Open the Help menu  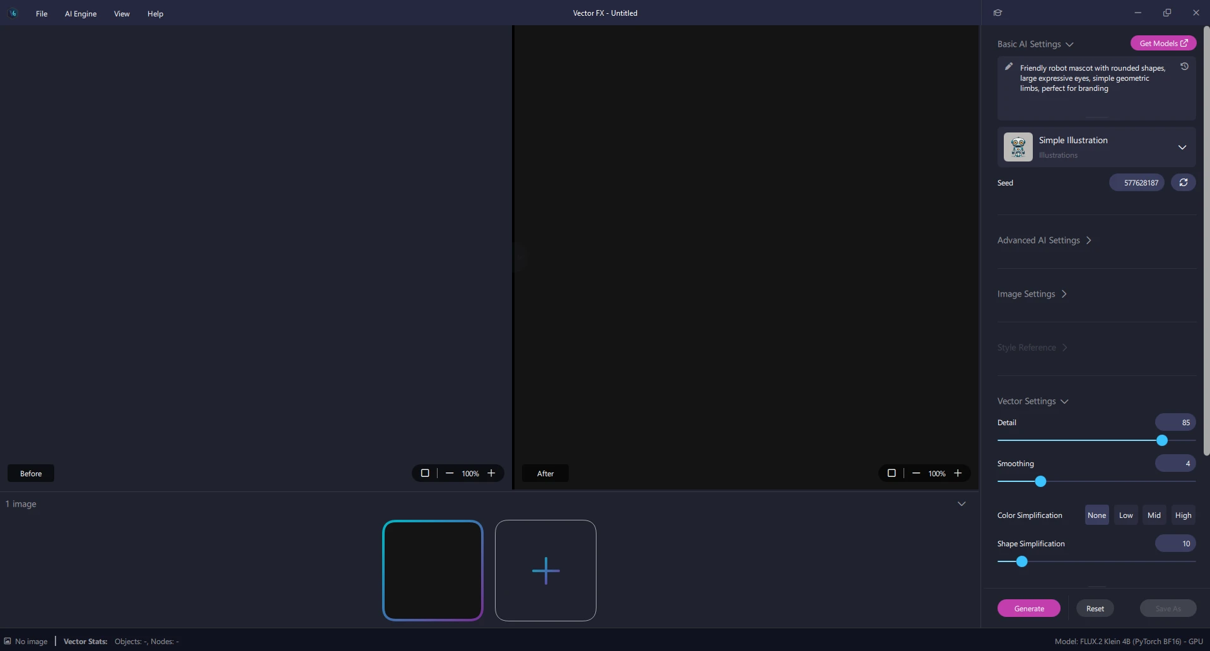click(155, 13)
